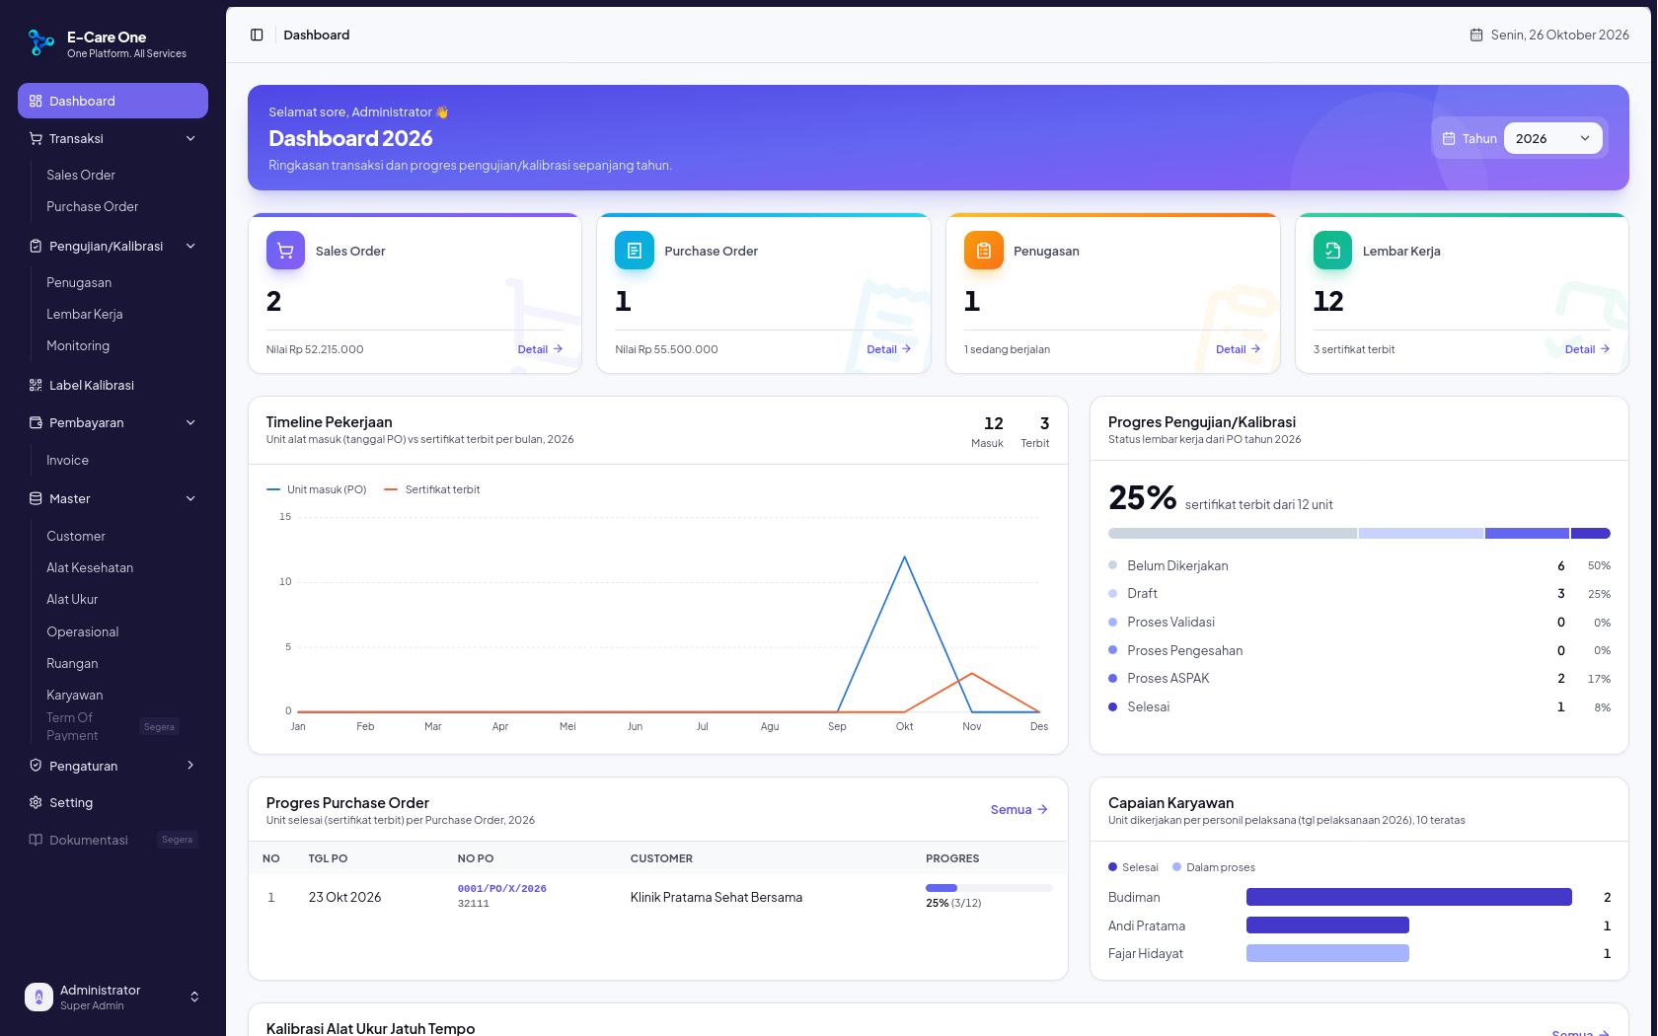Toggle the Unit masuk (PO) legend series
Image resolution: width=1658 pixels, height=1036 pixels.
(x=316, y=489)
